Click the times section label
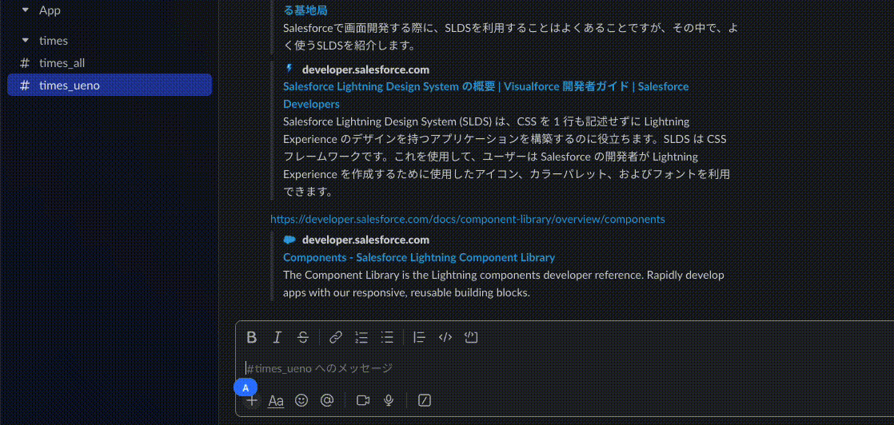 tap(53, 41)
